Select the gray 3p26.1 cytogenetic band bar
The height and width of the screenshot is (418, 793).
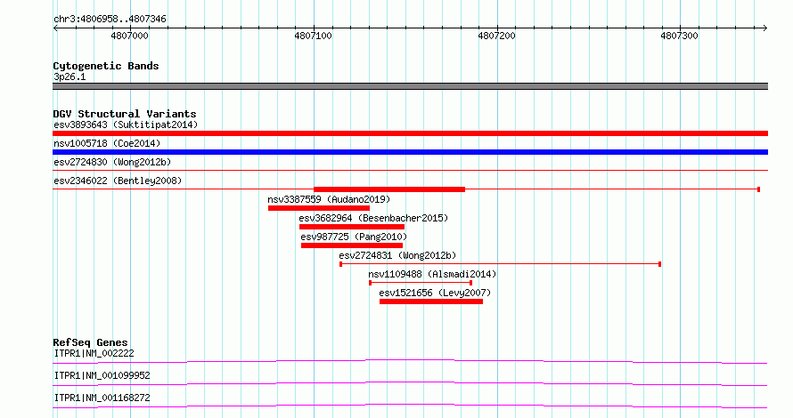tap(410, 86)
